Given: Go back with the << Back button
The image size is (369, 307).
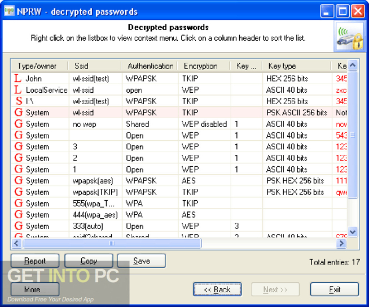Looking at the screenshot, I should coord(217,289).
